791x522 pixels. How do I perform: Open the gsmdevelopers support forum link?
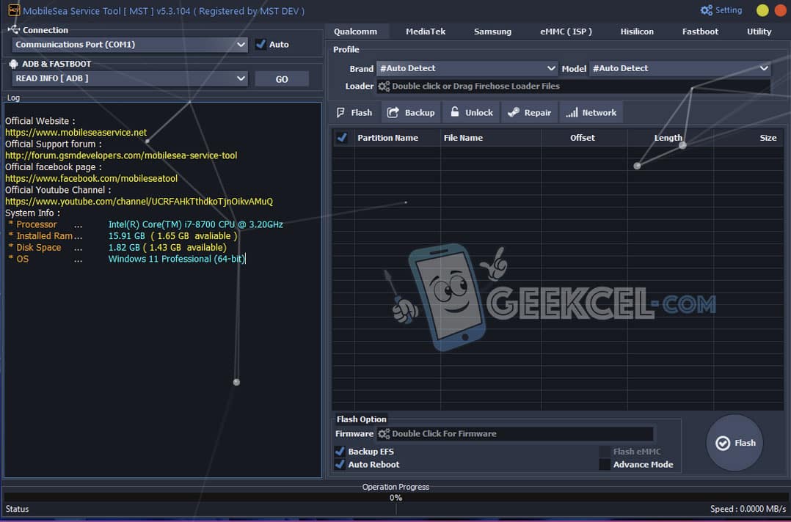tap(121, 155)
